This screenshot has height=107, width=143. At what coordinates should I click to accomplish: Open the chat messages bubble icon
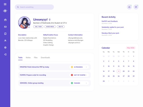[x=136, y=7]
